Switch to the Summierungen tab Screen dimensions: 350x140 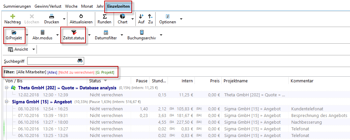(17, 6)
